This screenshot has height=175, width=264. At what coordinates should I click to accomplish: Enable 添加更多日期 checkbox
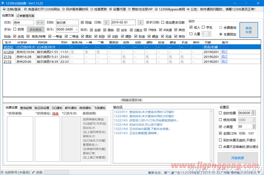click(x=163, y=22)
